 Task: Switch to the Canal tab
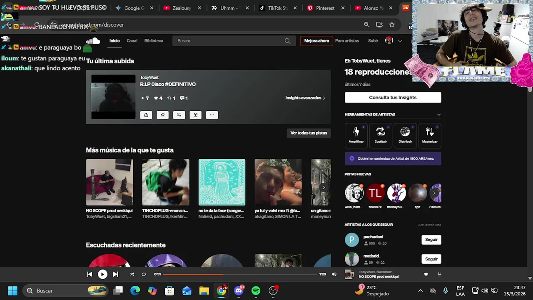132,41
